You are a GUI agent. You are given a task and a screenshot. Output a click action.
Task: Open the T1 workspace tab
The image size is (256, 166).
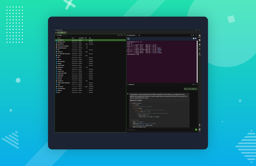(x=62, y=33)
